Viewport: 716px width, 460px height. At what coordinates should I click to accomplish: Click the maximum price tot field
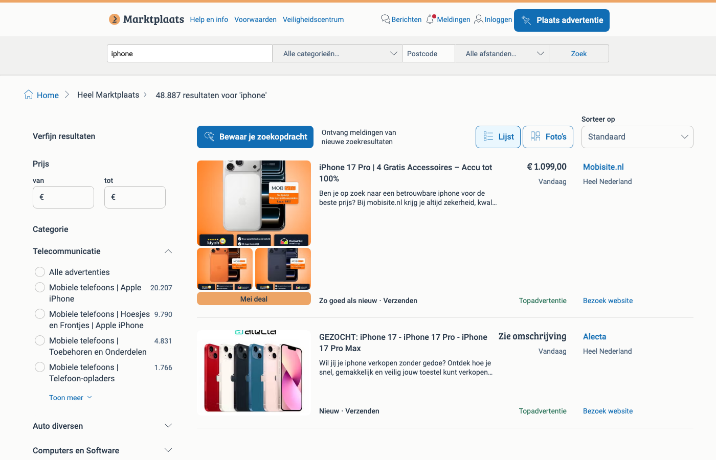pyautogui.click(x=135, y=197)
